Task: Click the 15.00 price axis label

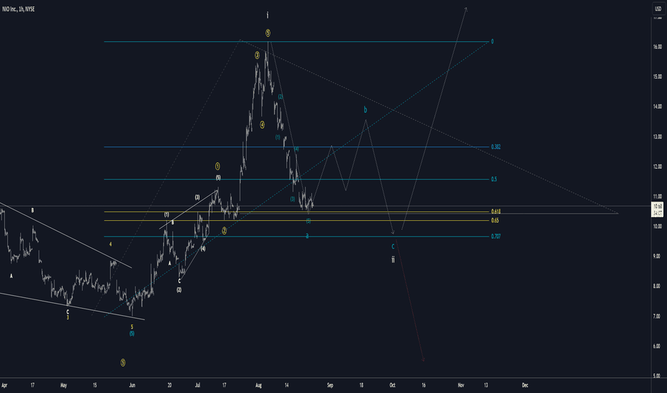Action: [657, 77]
